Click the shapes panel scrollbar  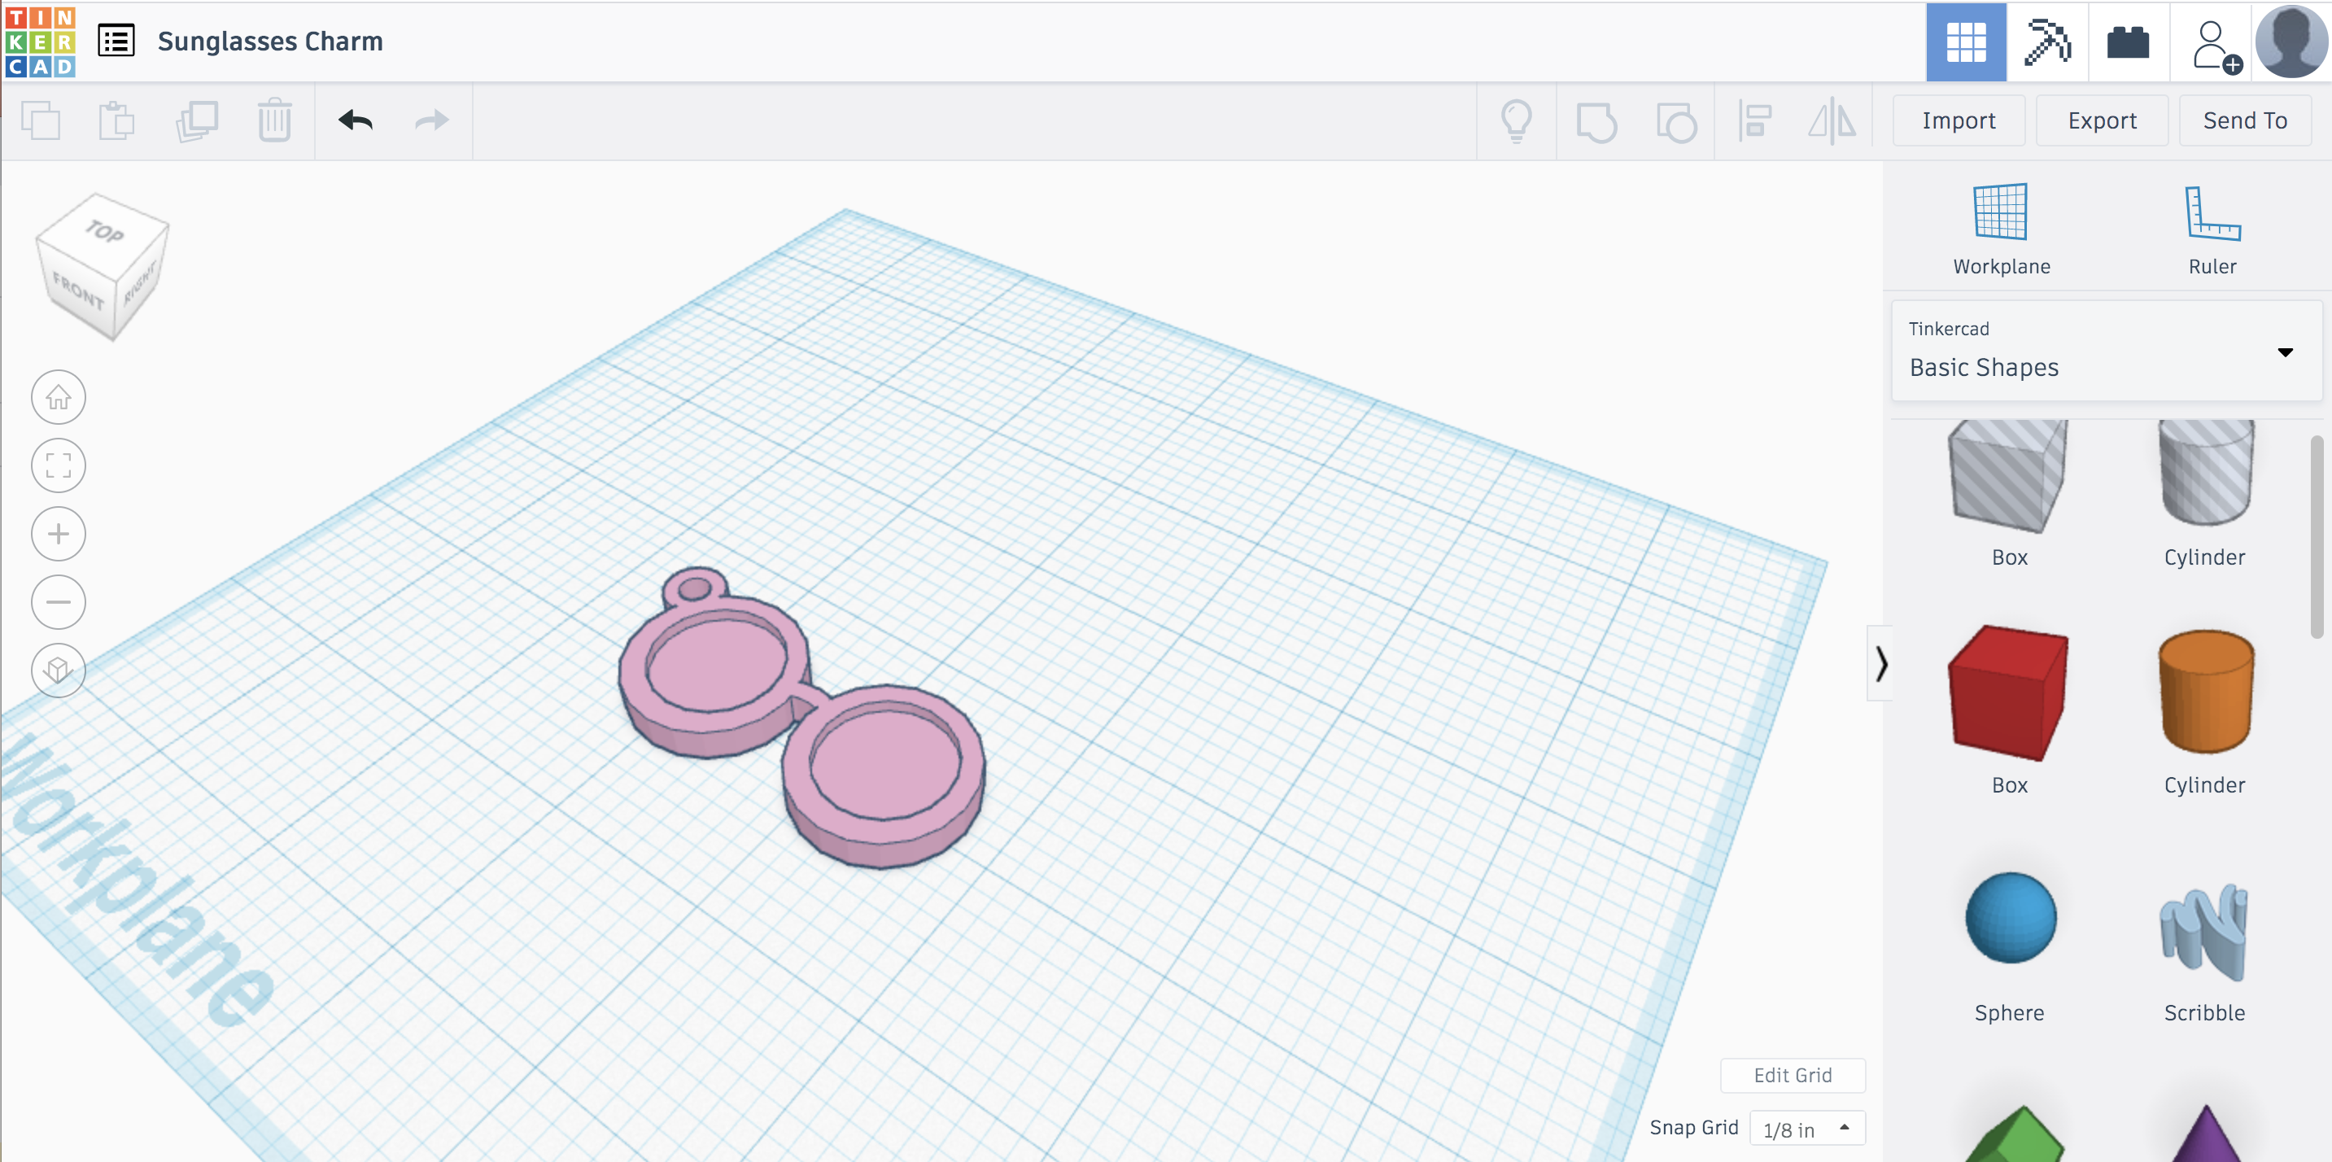(2317, 538)
